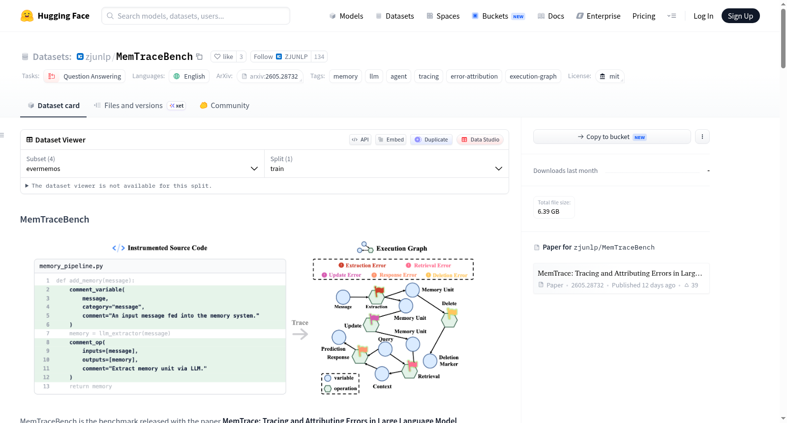Click the Dataset Viewer table icon
Screen dimensions: 787x423
(30, 140)
